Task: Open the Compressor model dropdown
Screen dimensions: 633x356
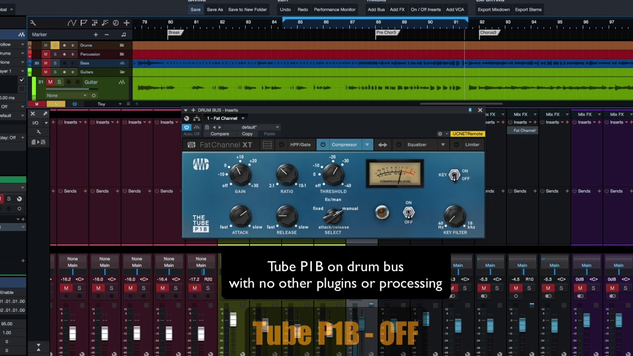Action: click(367, 145)
